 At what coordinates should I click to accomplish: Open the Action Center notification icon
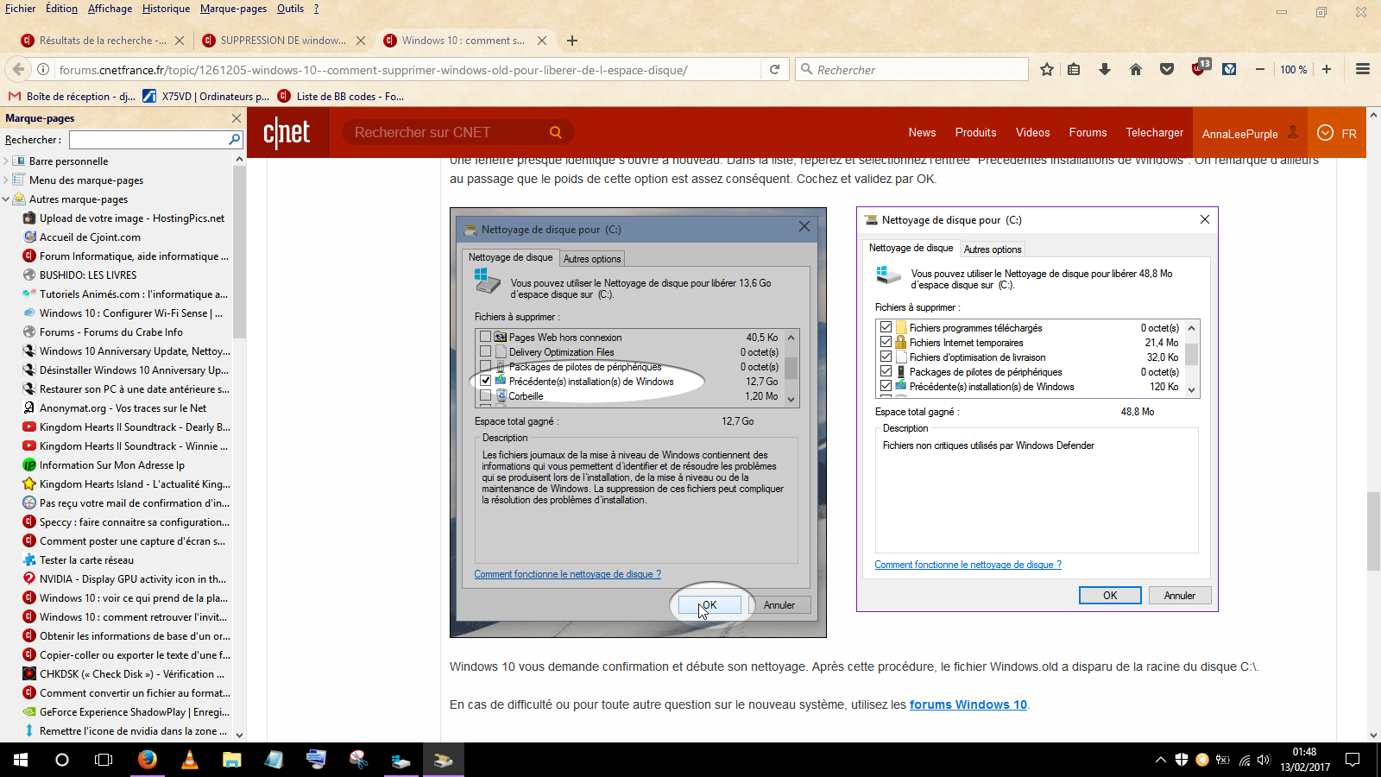[x=1353, y=760]
